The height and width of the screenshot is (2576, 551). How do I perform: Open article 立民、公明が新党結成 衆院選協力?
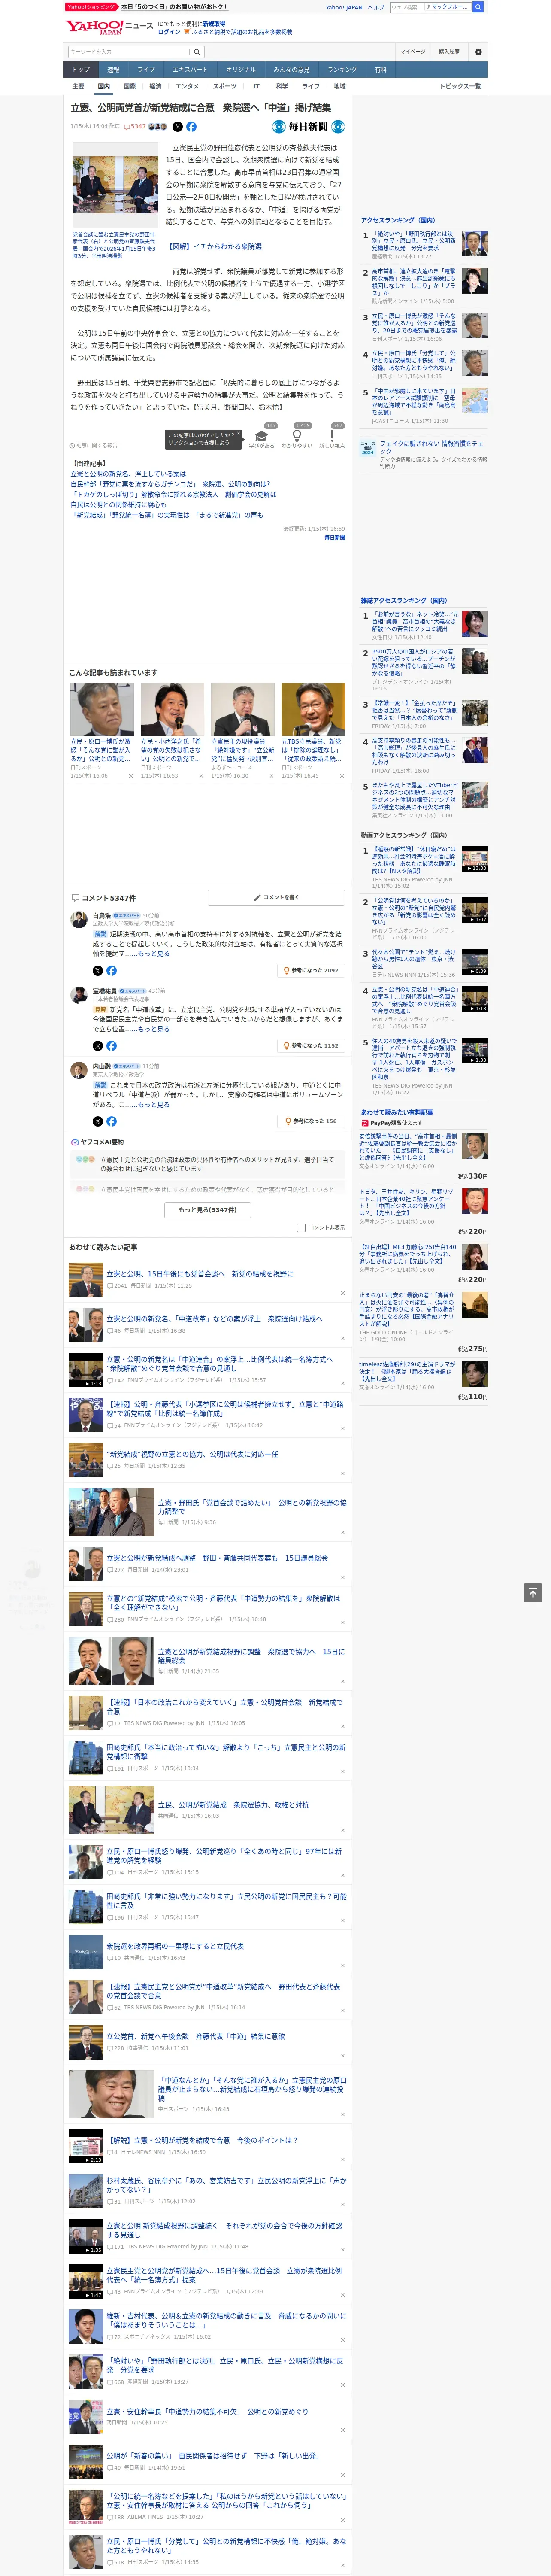[x=233, y=1805]
